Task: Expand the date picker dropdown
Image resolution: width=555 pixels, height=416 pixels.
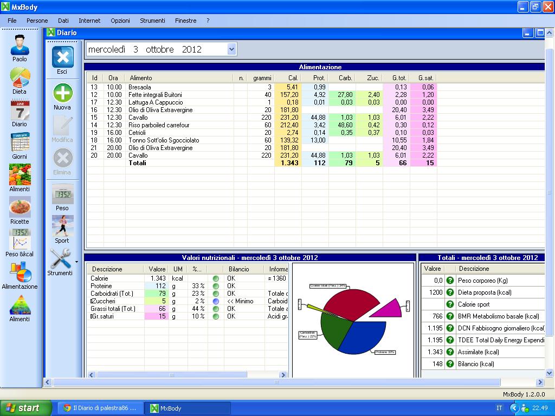Action: [232, 49]
